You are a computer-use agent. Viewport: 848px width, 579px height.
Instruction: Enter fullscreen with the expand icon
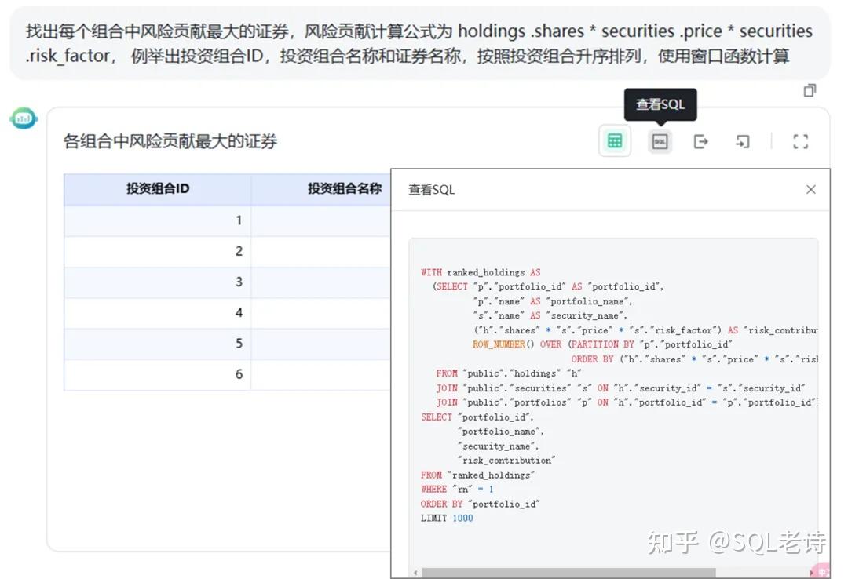click(x=800, y=141)
